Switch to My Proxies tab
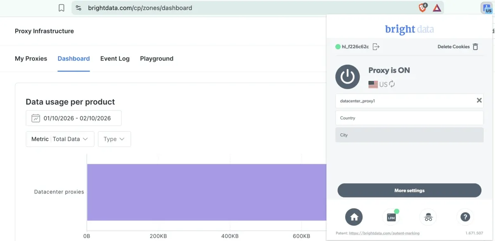495x241 pixels. 31,59
